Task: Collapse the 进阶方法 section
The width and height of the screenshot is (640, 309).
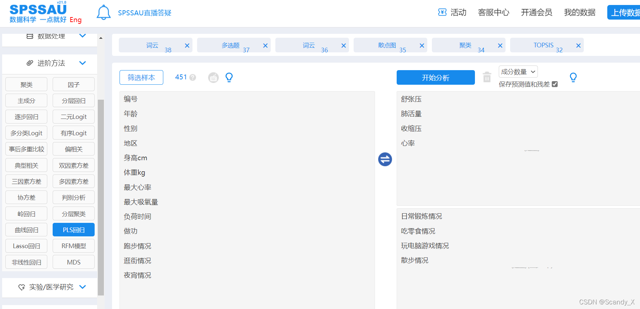Action: click(x=83, y=63)
